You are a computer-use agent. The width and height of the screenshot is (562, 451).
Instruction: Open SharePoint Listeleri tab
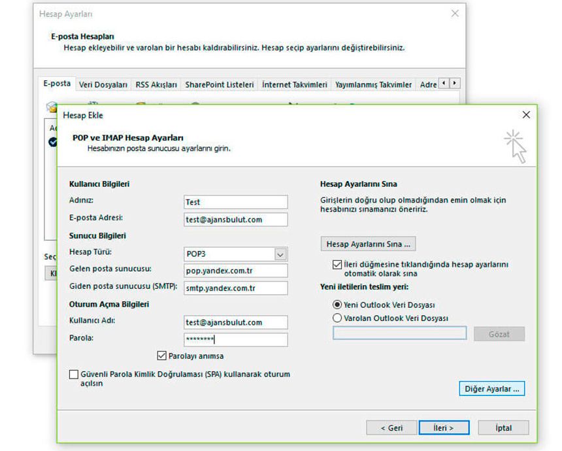[x=220, y=84]
